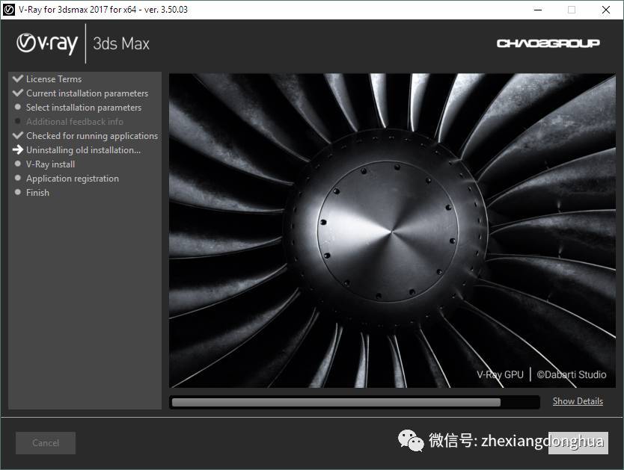The height and width of the screenshot is (470, 624).
Task: Click bullet beside V-Ray install
Action: (x=17, y=164)
